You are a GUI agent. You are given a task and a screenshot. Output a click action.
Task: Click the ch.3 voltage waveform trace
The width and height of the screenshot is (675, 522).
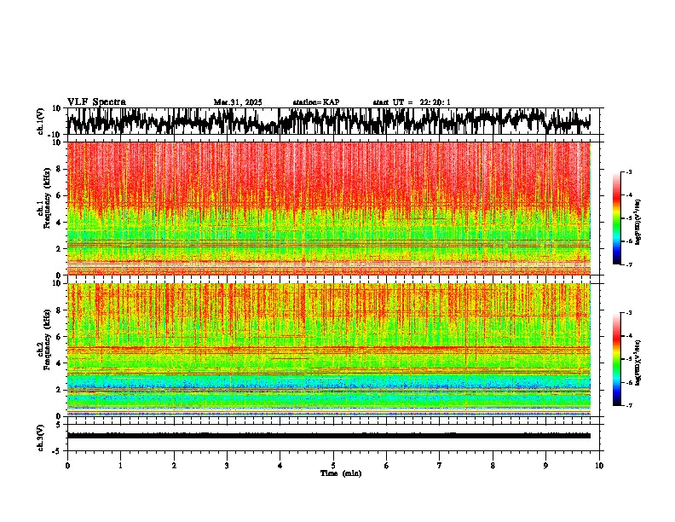tap(329, 436)
